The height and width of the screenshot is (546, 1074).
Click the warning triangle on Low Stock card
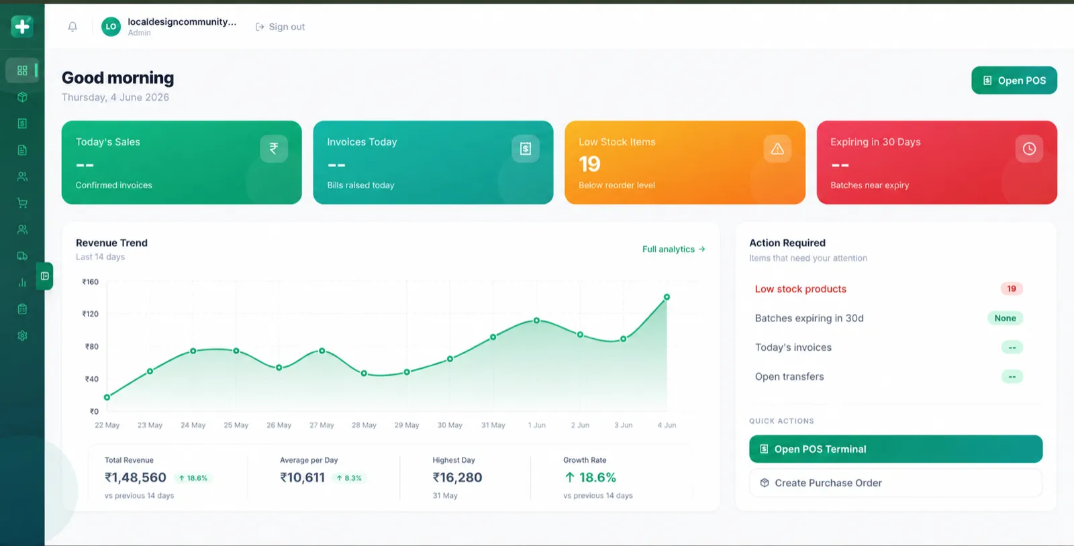click(777, 148)
